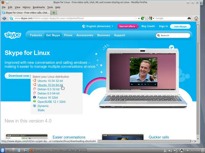Click the OpenSUSE green icon
The height and width of the screenshot is (153, 205).
click(x=35, y=101)
